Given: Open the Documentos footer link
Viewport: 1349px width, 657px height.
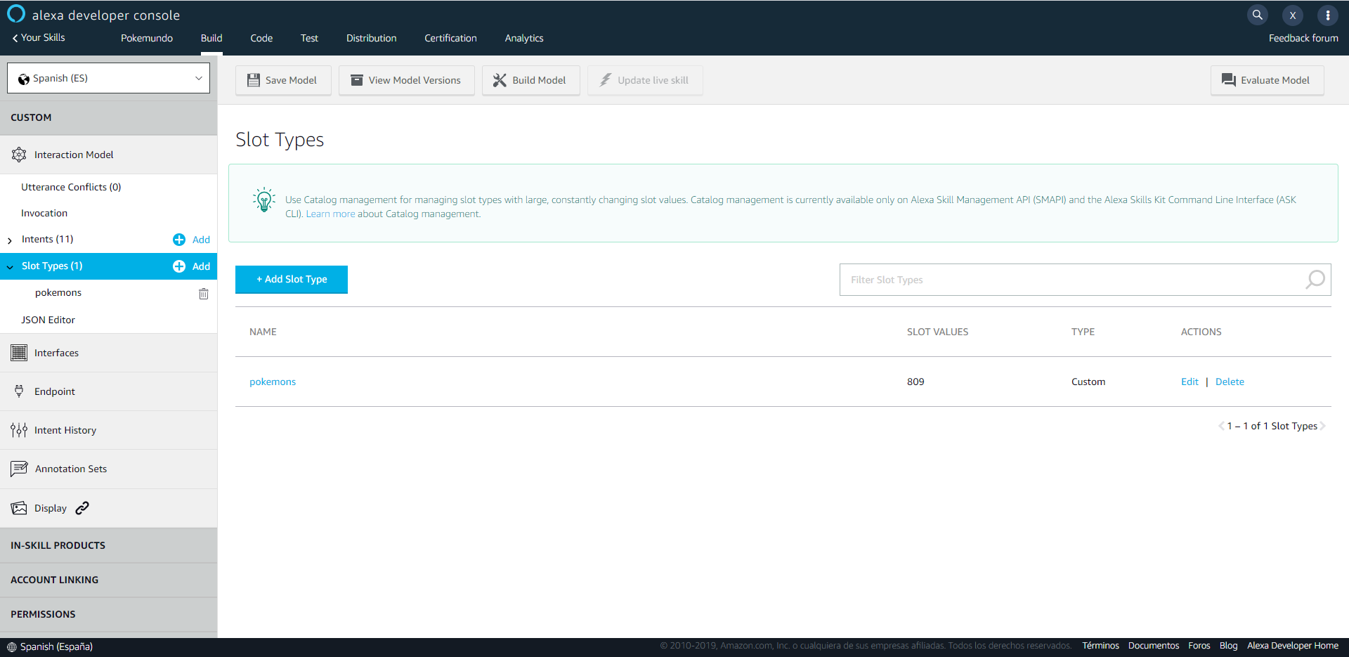Looking at the screenshot, I should [x=1154, y=646].
